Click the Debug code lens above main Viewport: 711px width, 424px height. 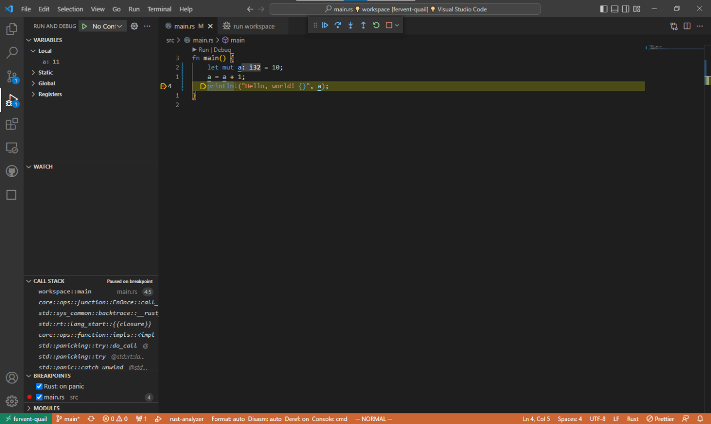(222, 50)
